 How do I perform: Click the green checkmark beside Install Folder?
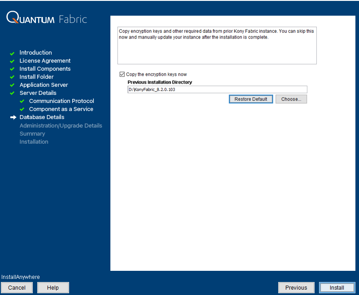point(12,77)
